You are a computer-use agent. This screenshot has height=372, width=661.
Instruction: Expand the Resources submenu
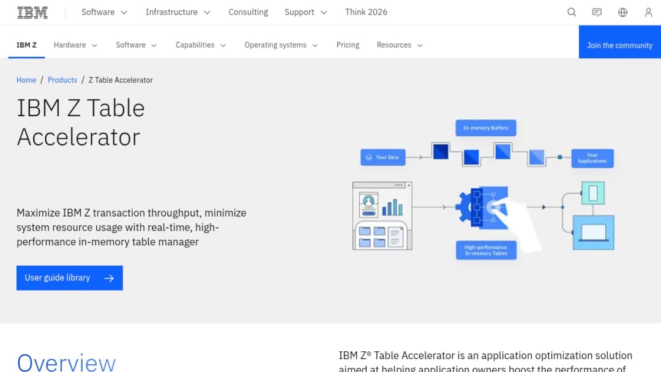click(400, 45)
